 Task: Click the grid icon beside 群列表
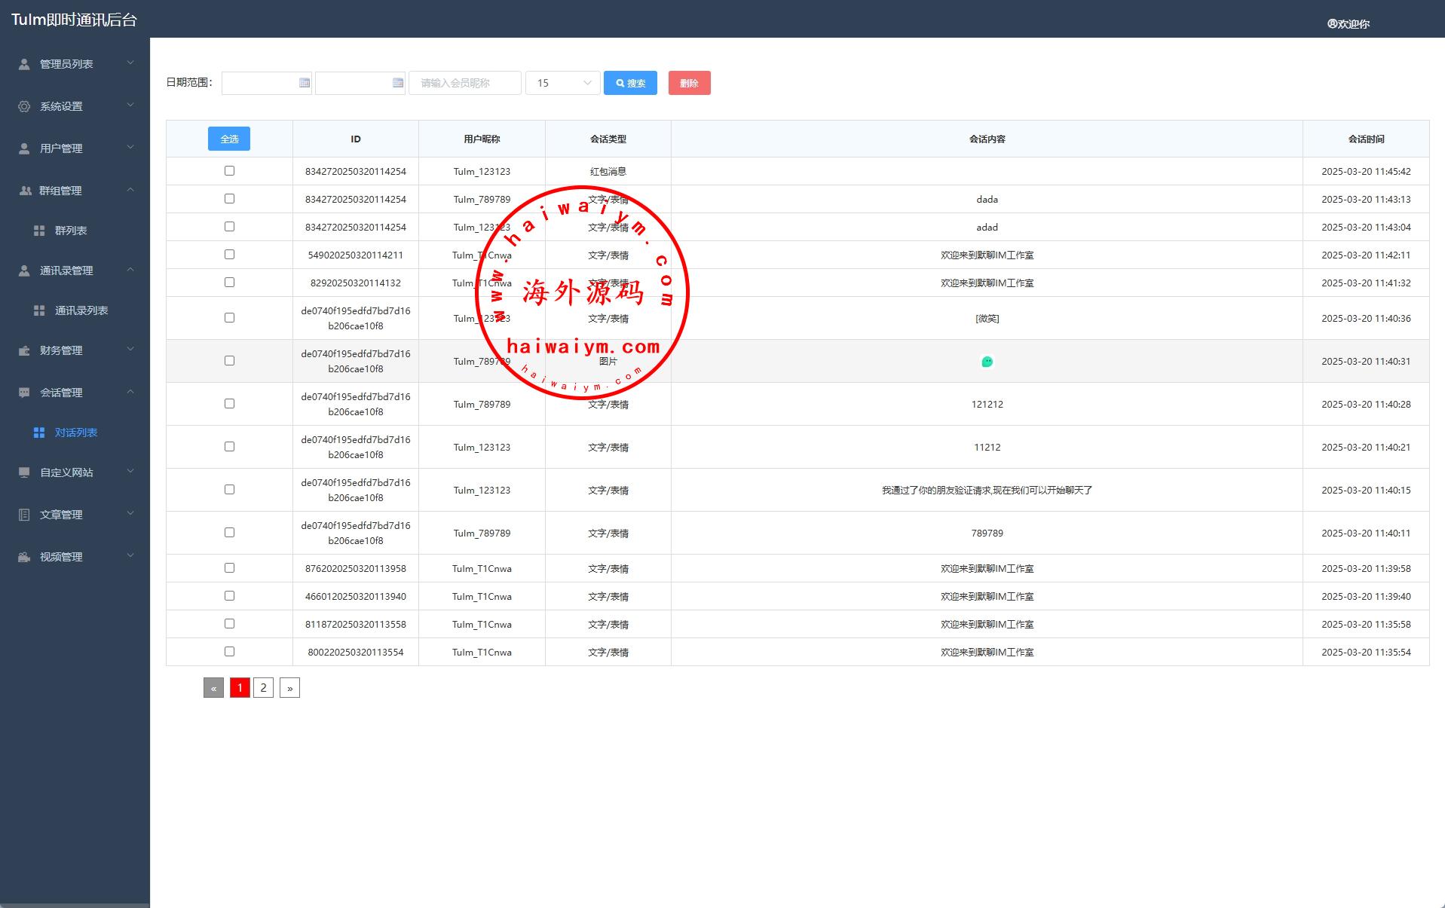(39, 231)
